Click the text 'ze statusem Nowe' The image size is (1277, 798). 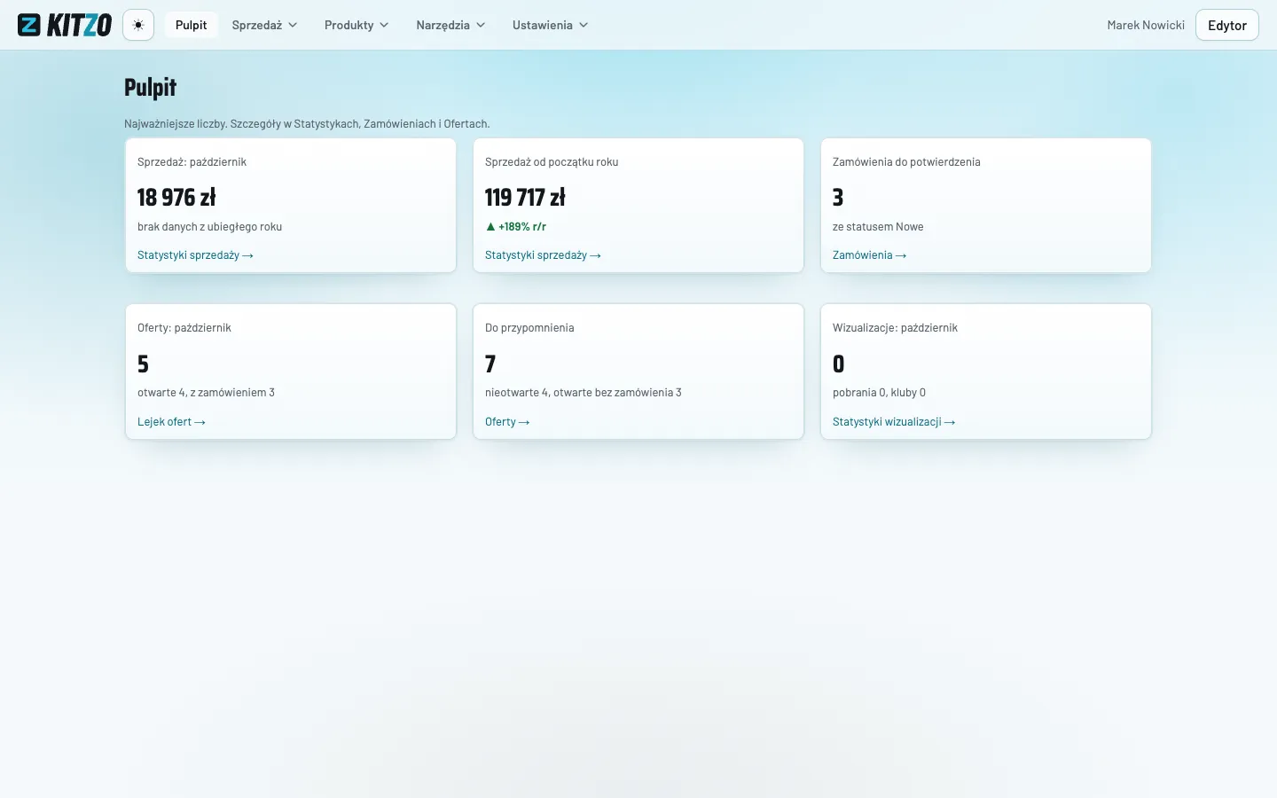coord(878,227)
